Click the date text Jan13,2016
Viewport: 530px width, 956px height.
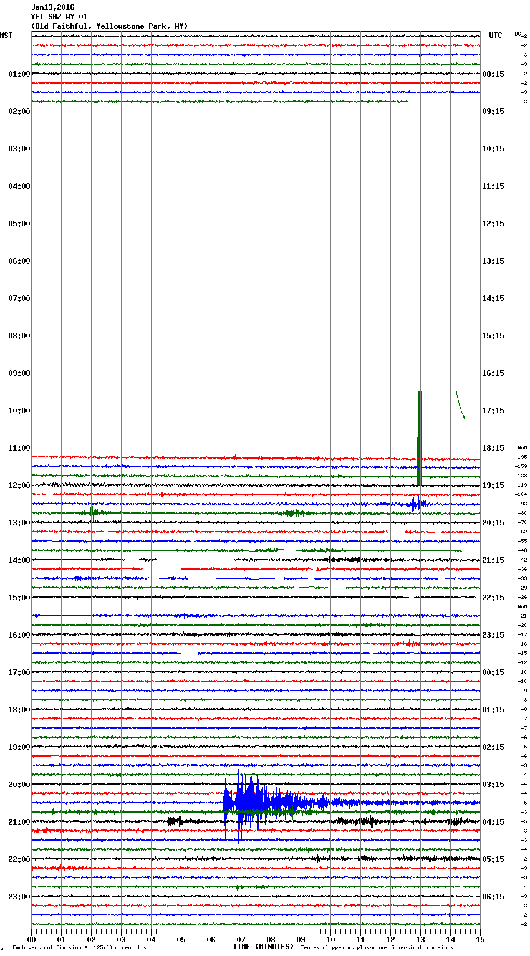[x=52, y=7]
